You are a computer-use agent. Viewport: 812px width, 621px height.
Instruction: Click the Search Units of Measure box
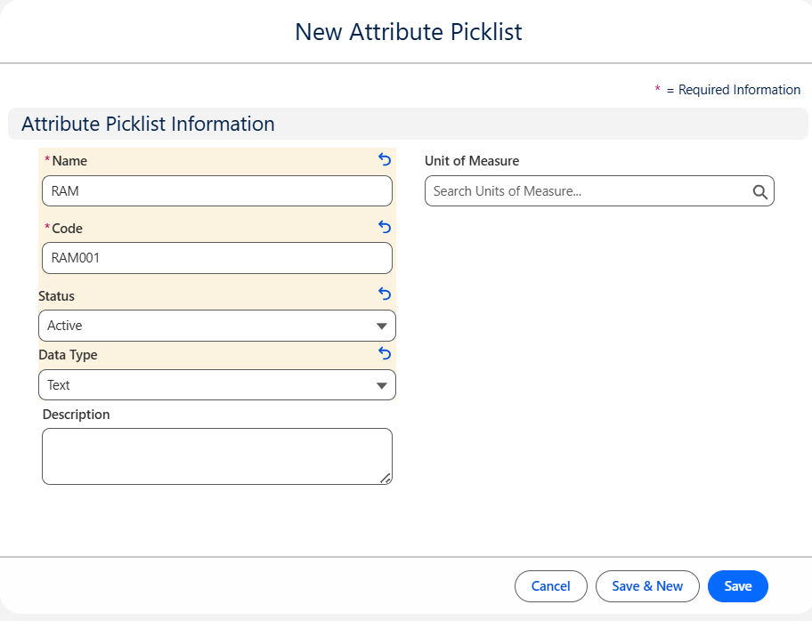click(588, 191)
